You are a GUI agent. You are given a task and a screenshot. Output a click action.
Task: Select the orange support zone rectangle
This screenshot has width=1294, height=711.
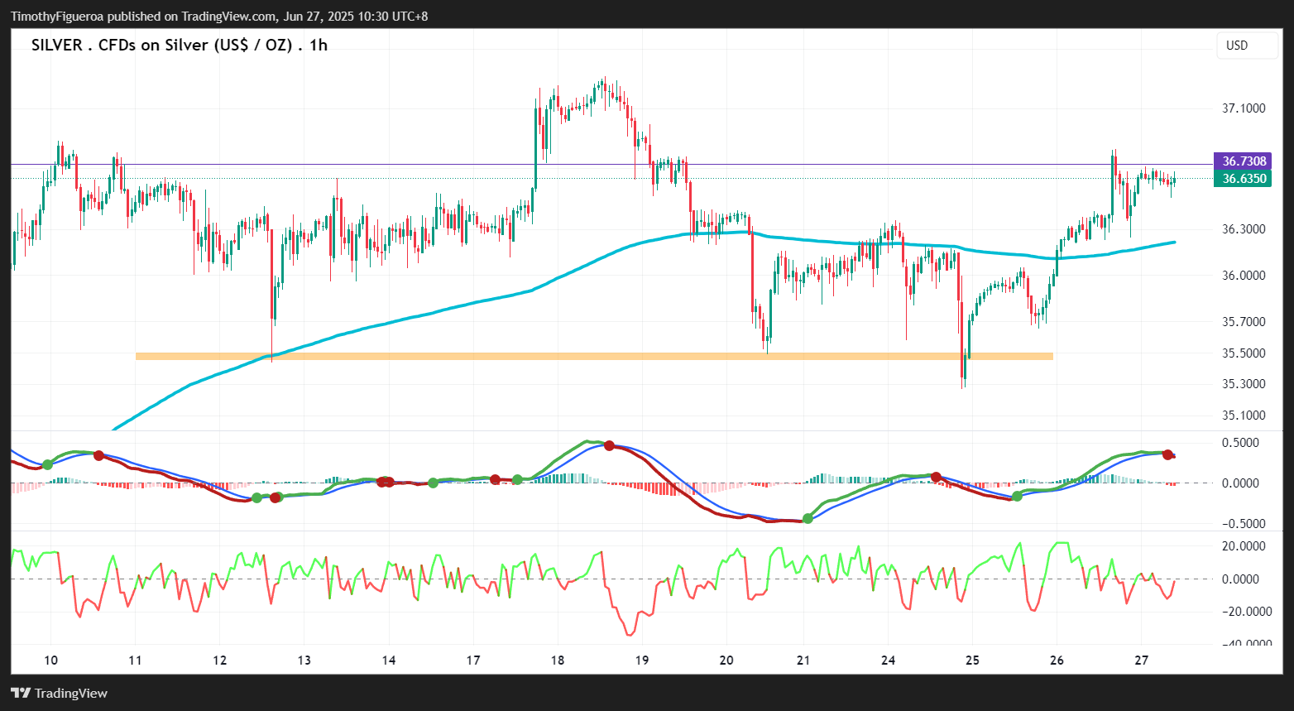[x=594, y=357]
